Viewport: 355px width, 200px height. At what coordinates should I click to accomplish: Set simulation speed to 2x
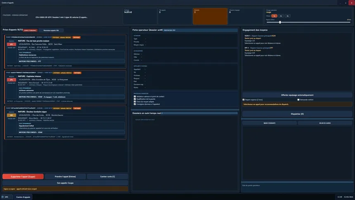(281, 16)
